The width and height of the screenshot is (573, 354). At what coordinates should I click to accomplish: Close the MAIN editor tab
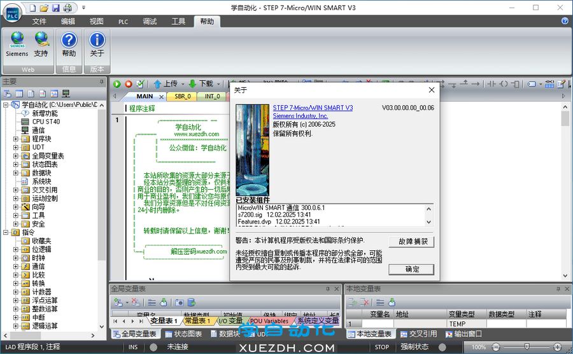[161, 96]
